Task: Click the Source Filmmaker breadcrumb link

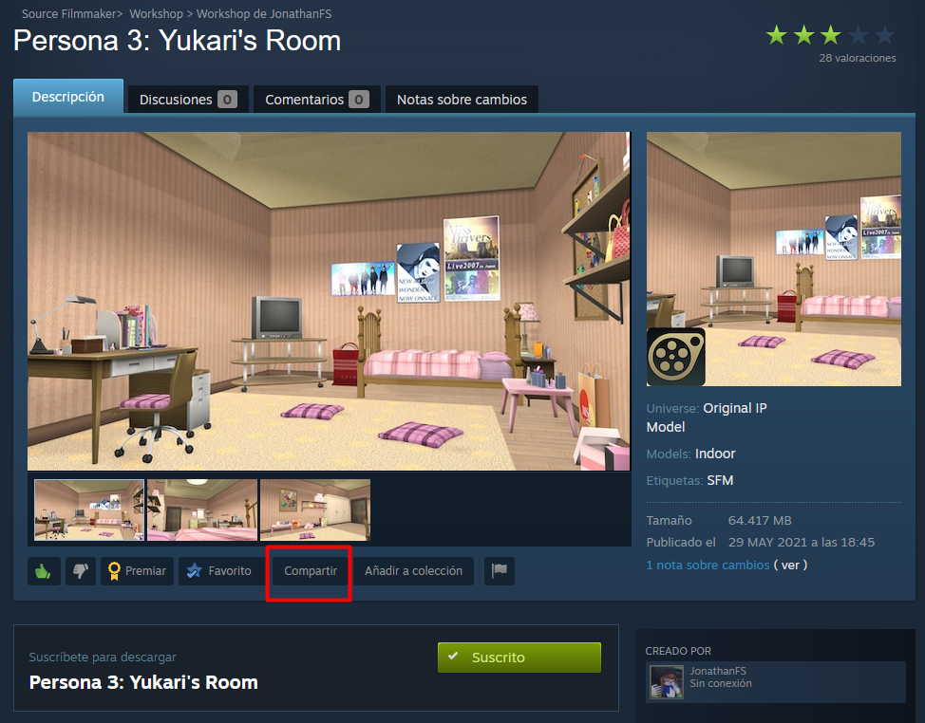Action: 69,13
